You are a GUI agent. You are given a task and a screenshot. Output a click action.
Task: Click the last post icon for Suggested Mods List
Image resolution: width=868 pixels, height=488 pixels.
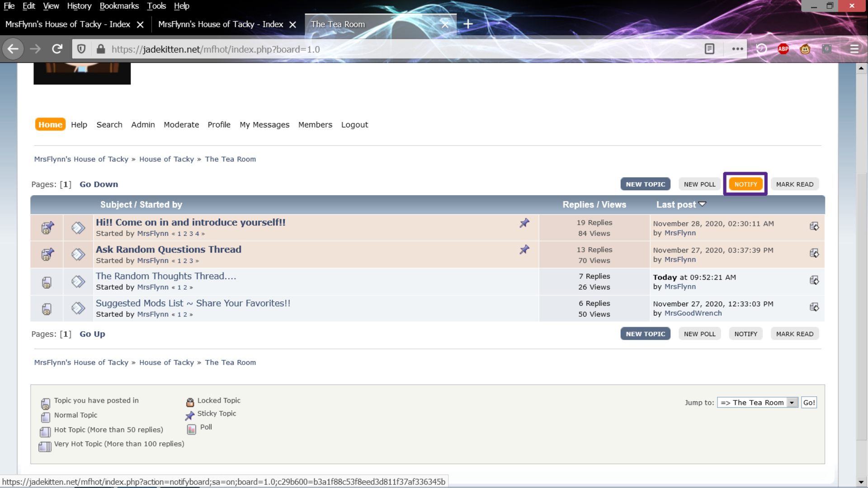pyautogui.click(x=814, y=307)
